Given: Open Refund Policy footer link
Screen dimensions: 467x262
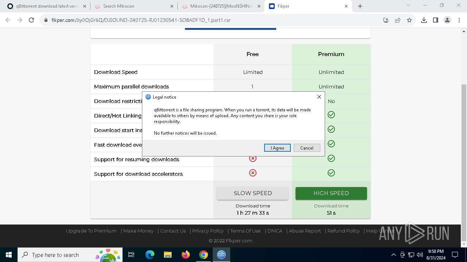Looking at the screenshot, I should click(344, 231).
